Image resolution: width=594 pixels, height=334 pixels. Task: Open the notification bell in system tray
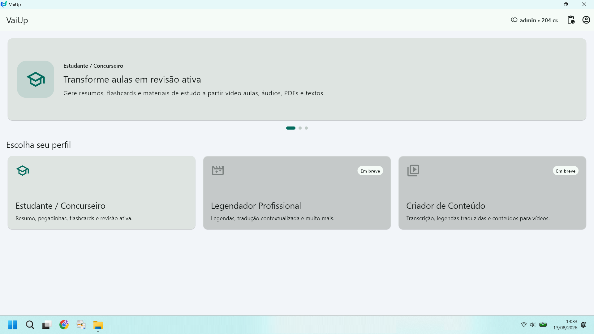[x=583, y=325]
